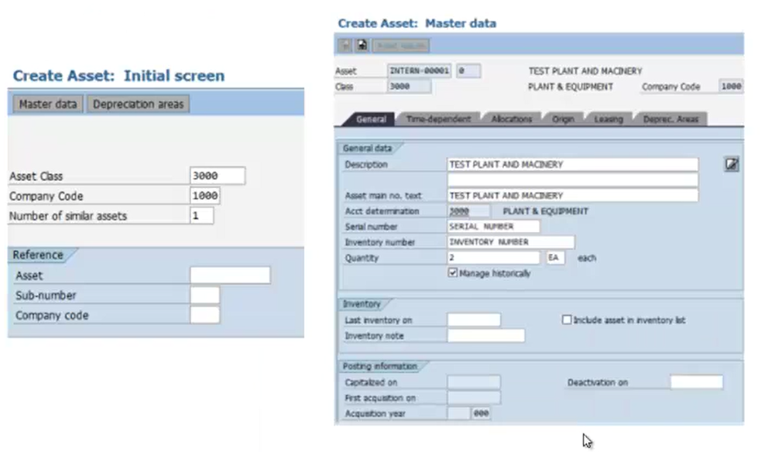Click the Class field in Master data header
782x452 pixels.
[409, 86]
